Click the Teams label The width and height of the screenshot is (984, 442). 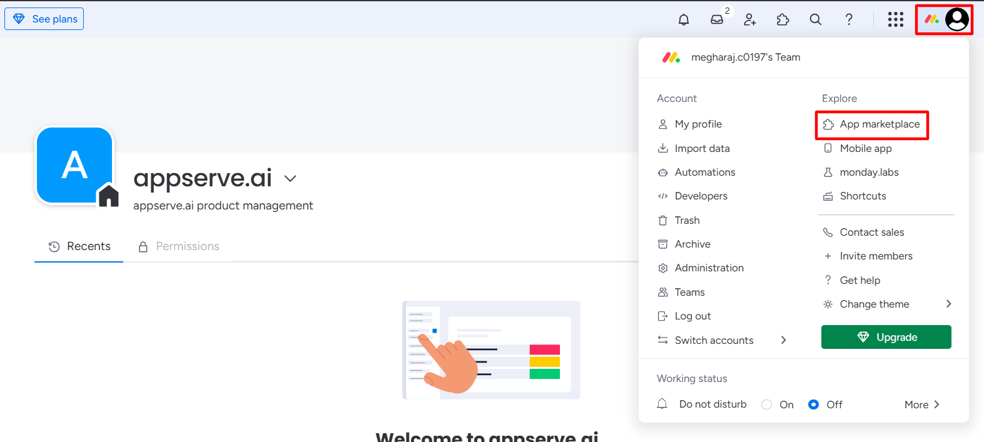(690, 293)
